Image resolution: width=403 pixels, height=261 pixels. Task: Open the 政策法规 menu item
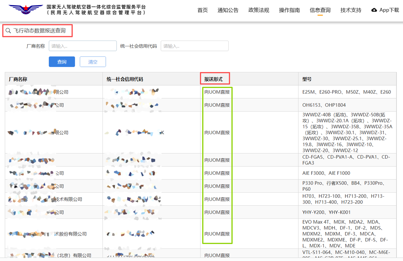[x=259, y=10]
